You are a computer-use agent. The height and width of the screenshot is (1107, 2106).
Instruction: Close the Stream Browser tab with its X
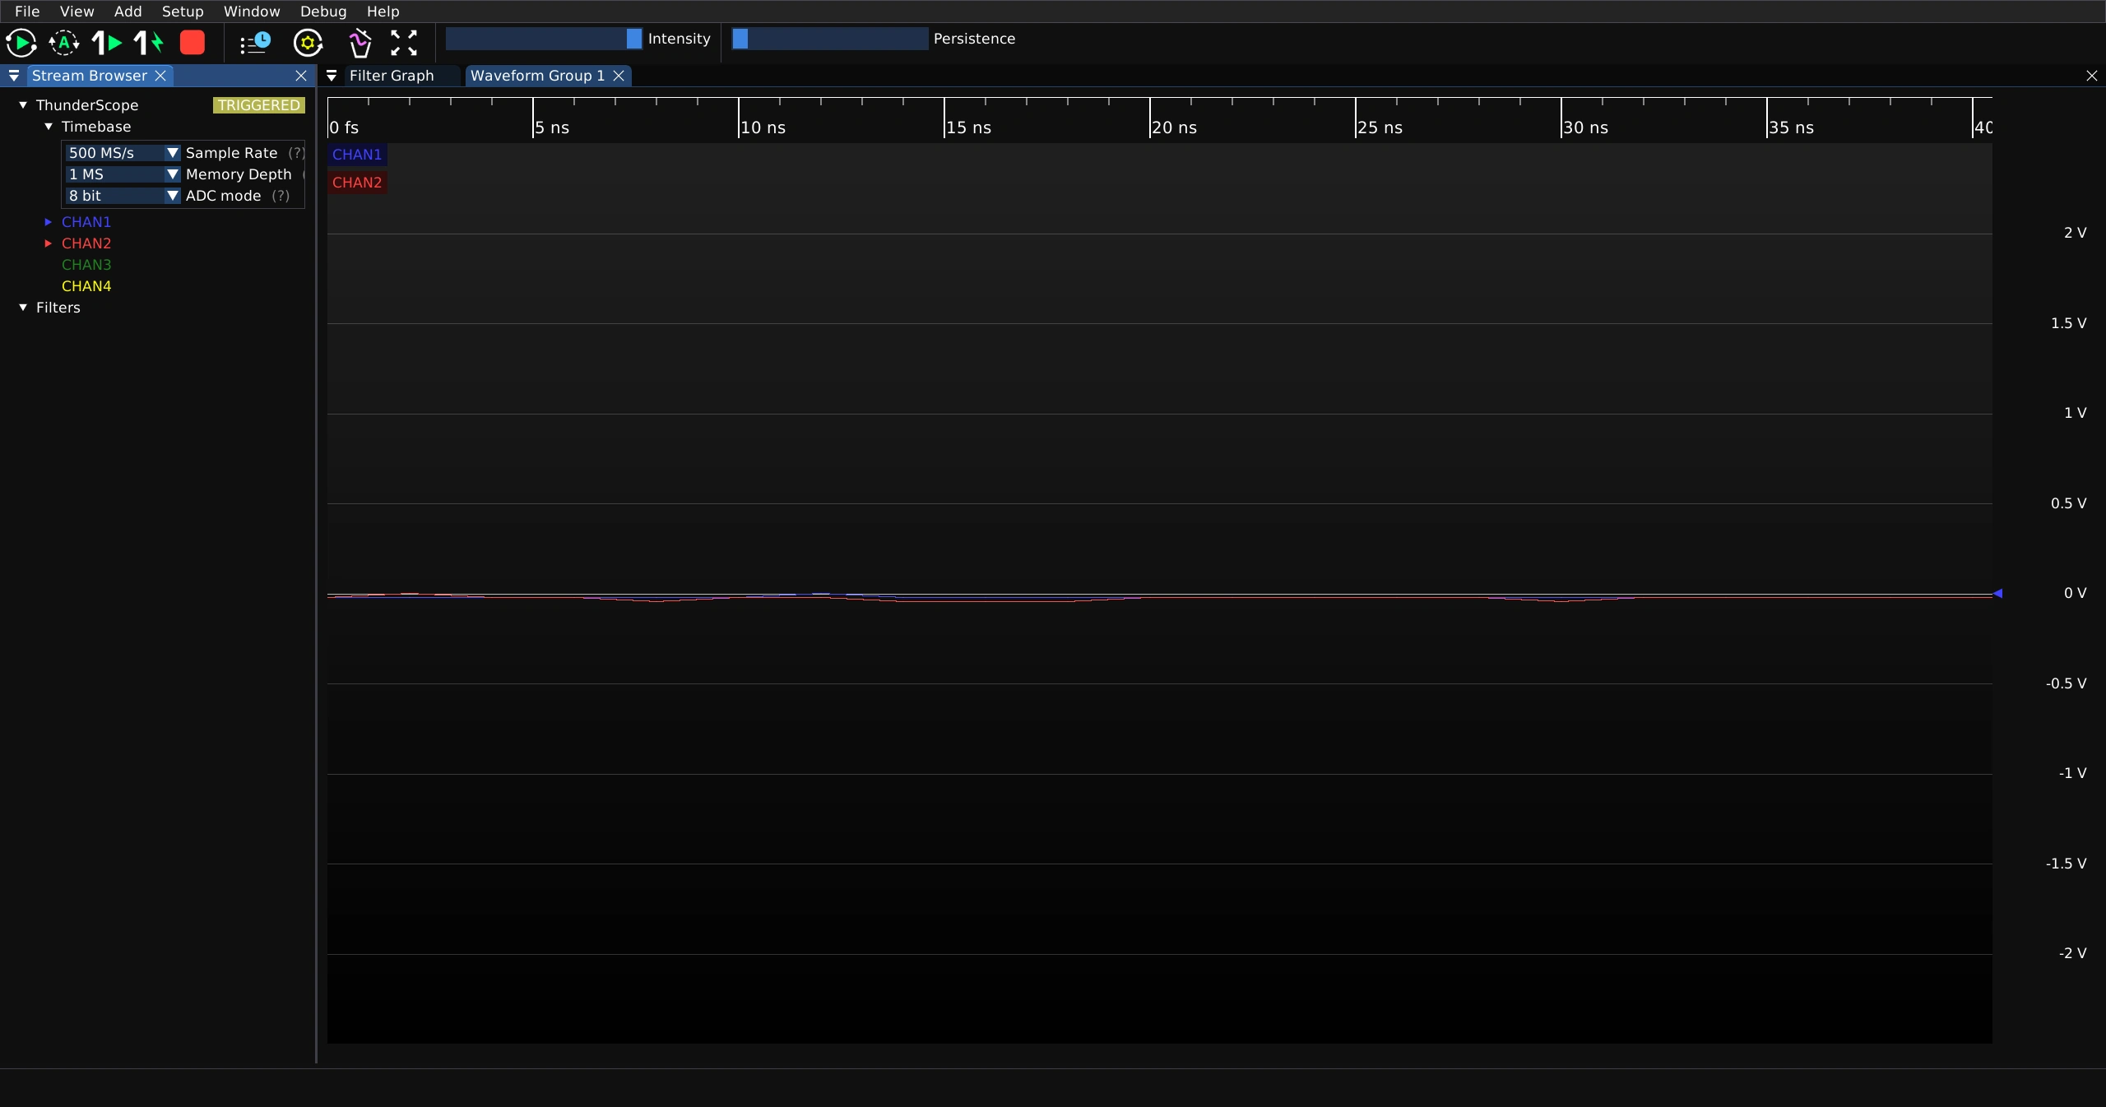[x=161, y=76]
